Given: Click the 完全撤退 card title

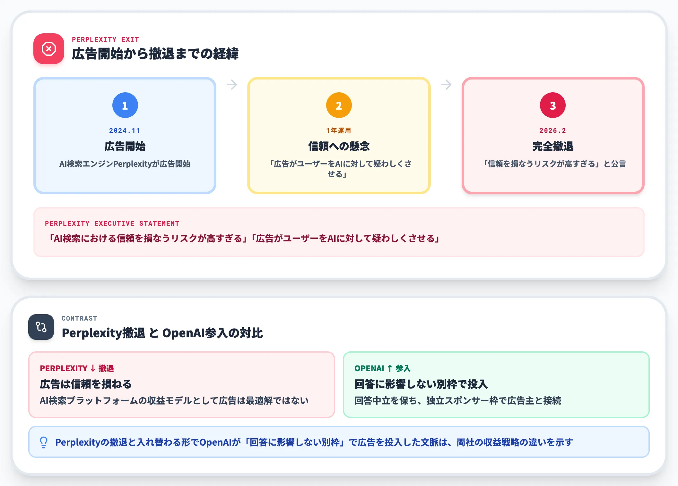Looking at the screenshot, I should coord(553,146).
